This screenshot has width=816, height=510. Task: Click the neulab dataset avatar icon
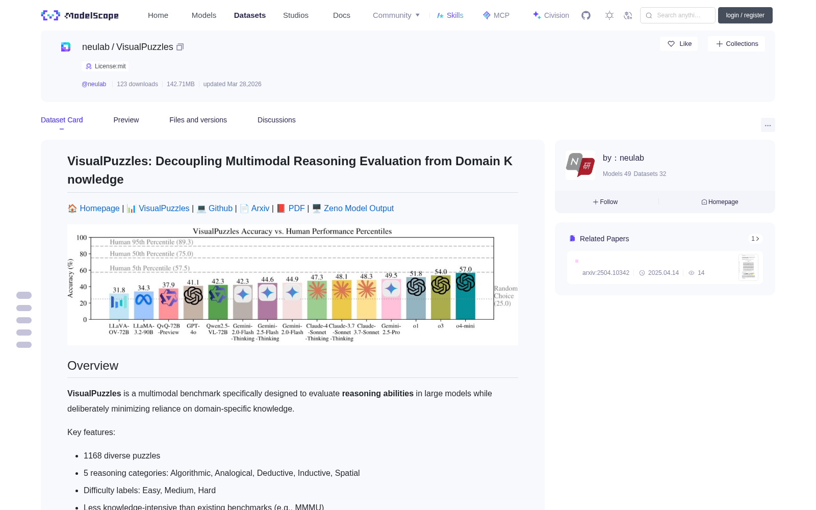[66, 47]
